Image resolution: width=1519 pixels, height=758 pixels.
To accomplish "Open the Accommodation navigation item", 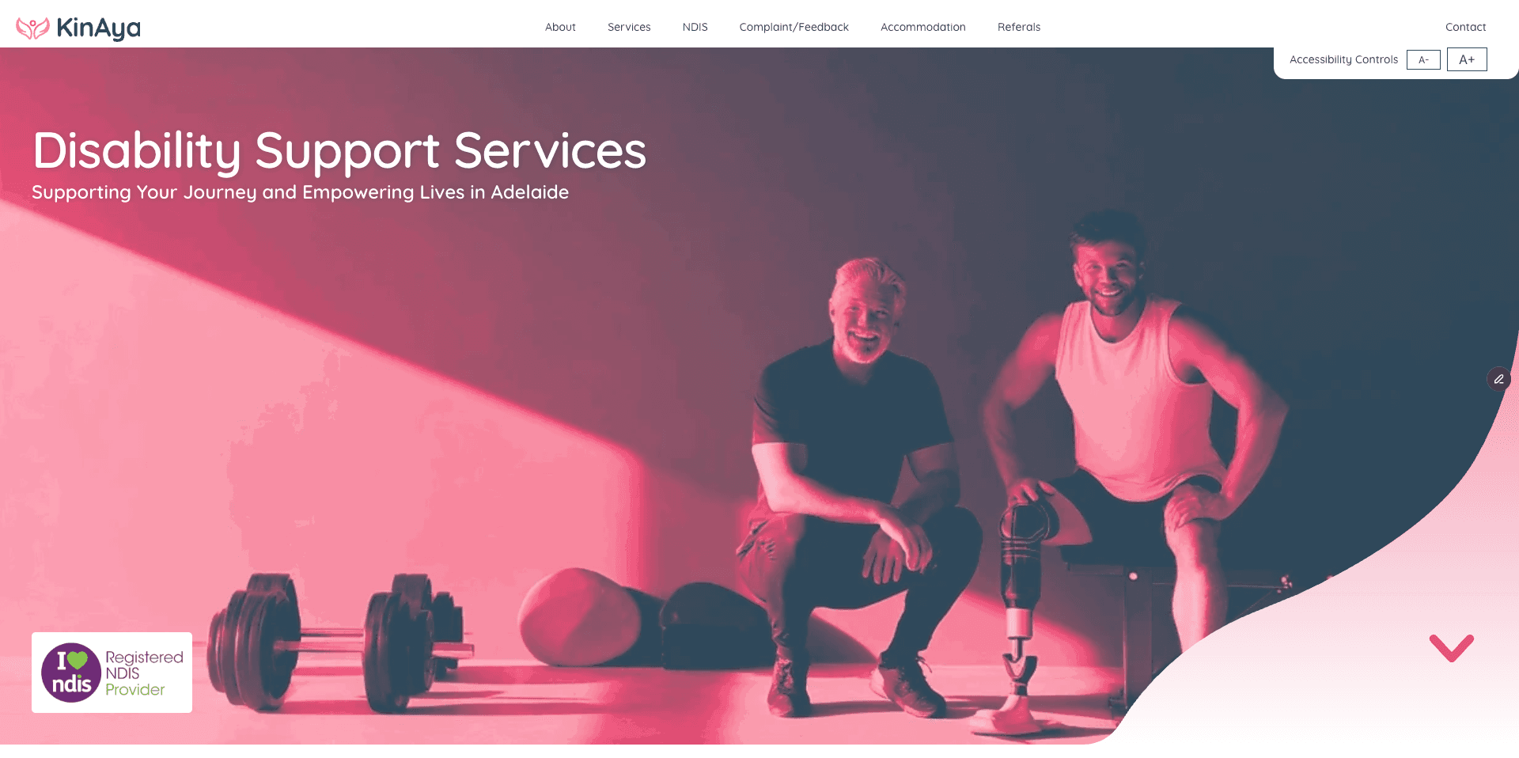I will point(922,27).
